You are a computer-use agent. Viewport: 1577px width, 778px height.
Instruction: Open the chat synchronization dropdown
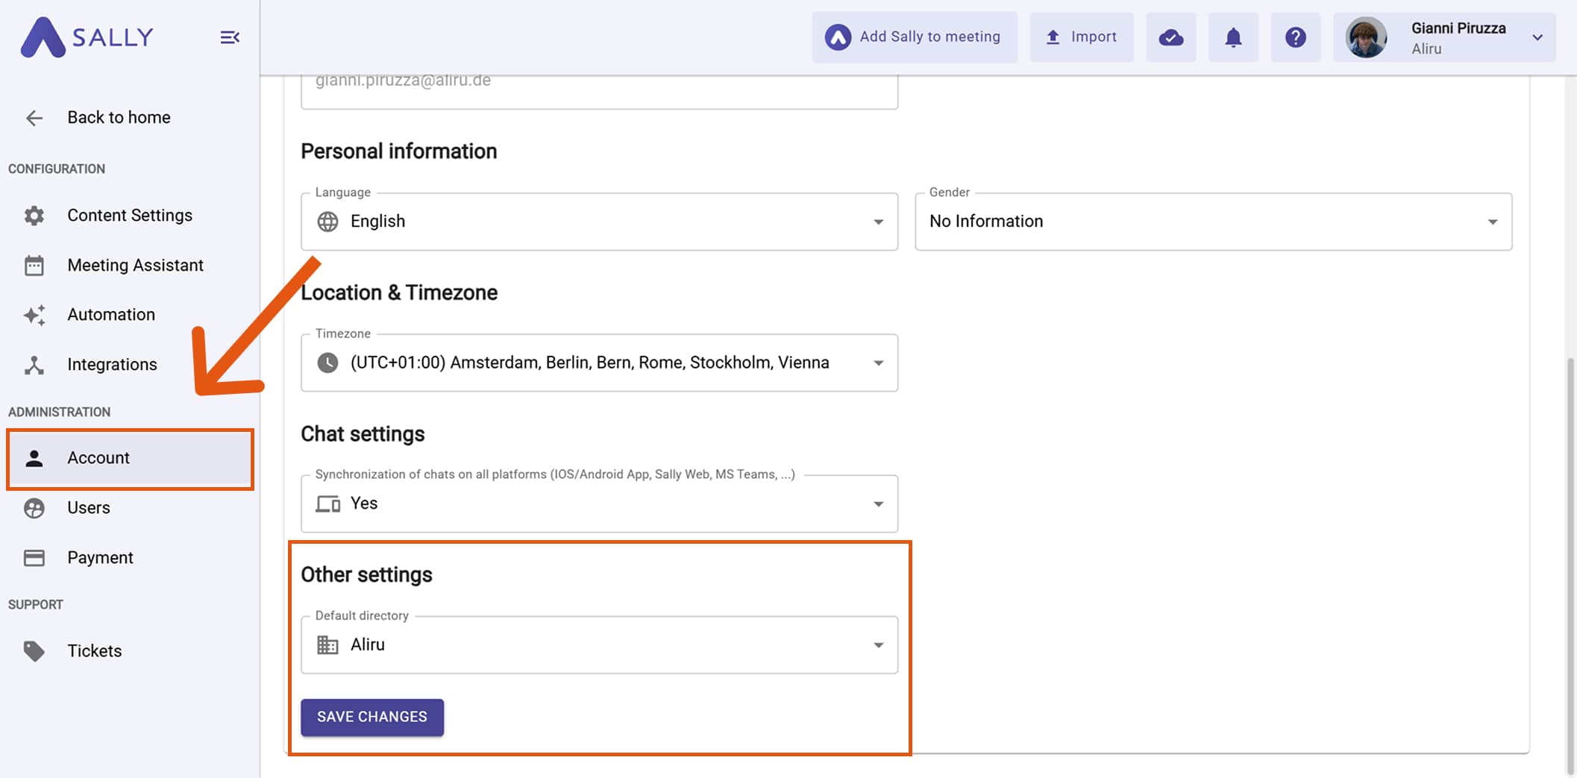coord(599,503)
